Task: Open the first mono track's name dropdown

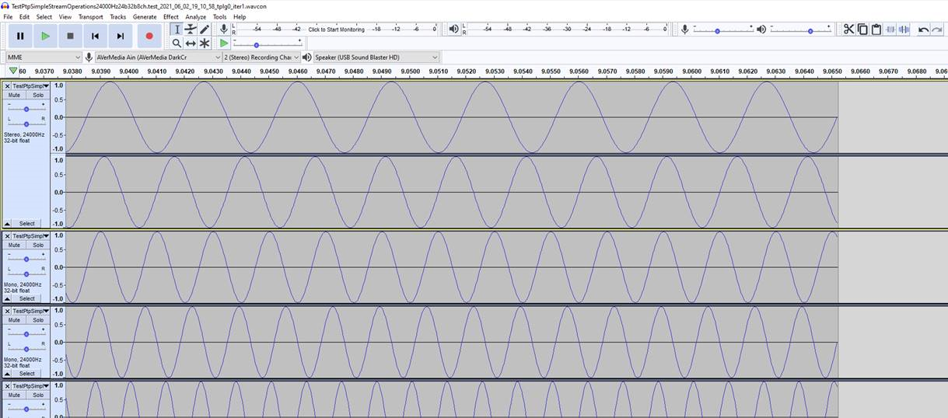Action: 31,235
